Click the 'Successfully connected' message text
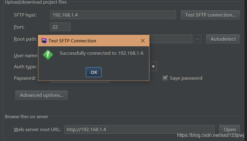 coord(102,53)
